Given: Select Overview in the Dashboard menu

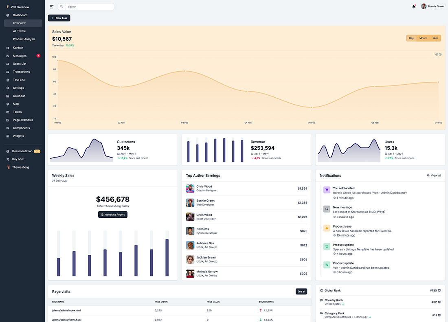Looking at the screenshot, I should tap(19, 23).
